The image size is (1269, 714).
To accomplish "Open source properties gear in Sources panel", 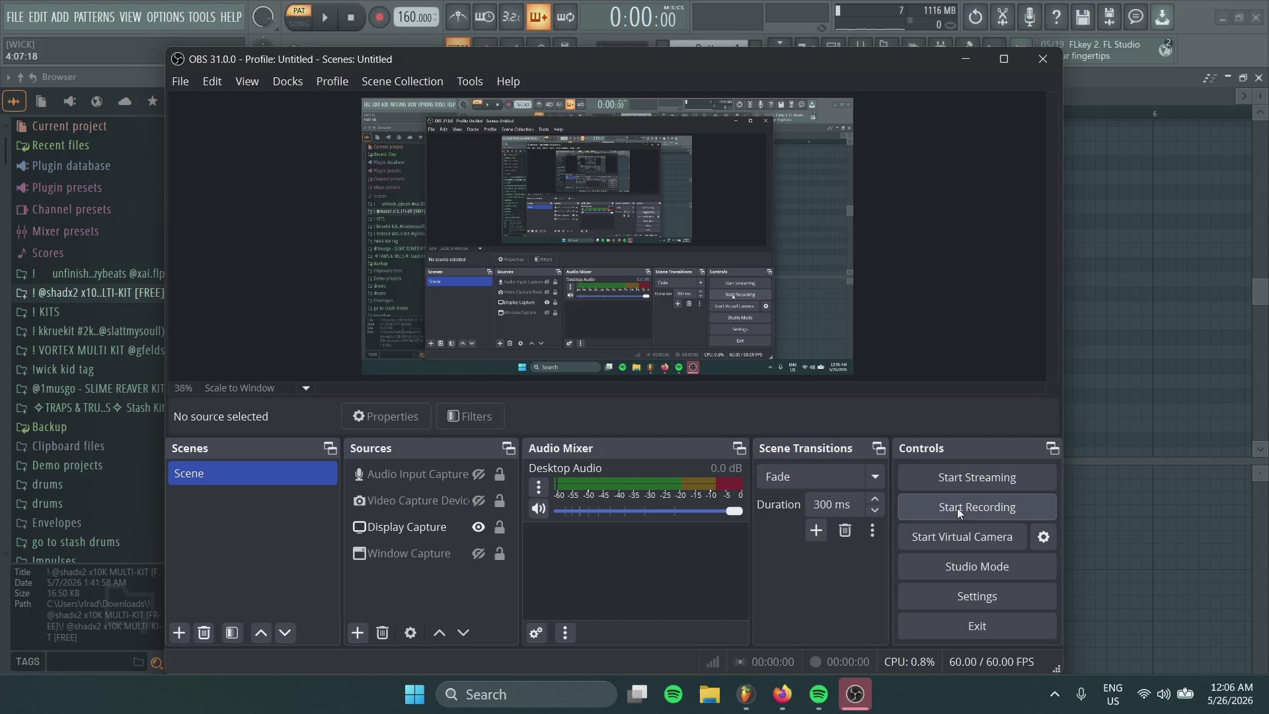I will (410, 633).
